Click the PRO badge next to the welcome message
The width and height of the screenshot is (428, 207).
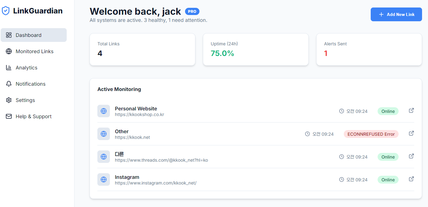pyautogui.click(x=192, y=11)
